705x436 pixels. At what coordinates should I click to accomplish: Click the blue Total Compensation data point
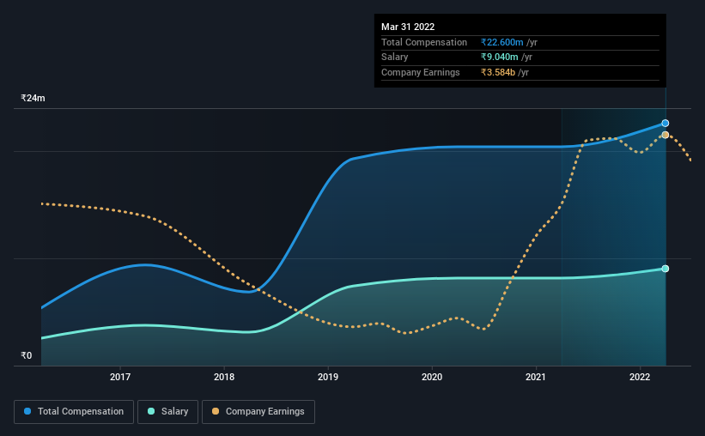(665, 123)
